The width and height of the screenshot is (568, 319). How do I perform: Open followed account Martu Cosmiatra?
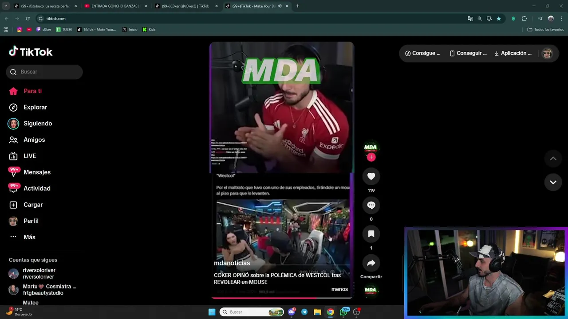click(43, 290)
